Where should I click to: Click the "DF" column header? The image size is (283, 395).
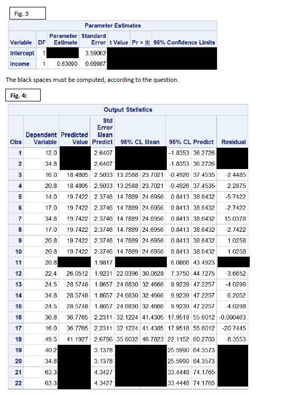pyautogui.click(x=42, y=42)
